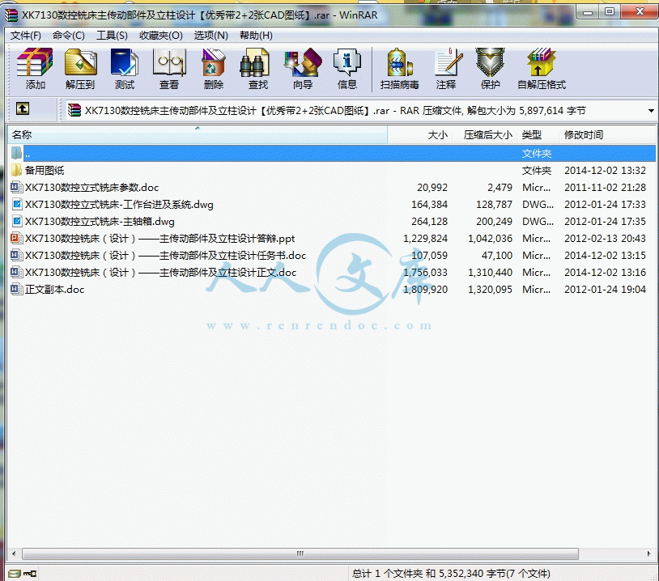Viewport: 659px width, 581px height.
Task: Select the file XK7130数控立式铣床-主轴箱.dwg
Action: 100,222
